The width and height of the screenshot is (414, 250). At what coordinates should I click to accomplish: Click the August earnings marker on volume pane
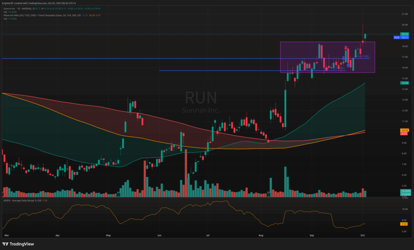268,195
